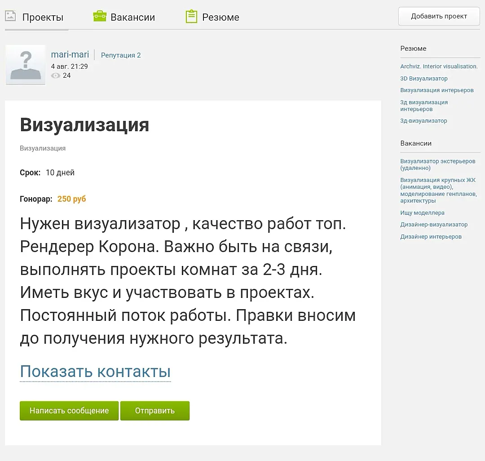
Task: Click the Резюме clipboard icon
Action: (x=191, y=16)
